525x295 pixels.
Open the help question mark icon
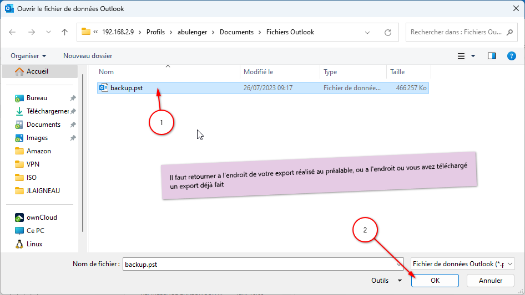coord(512,56)
